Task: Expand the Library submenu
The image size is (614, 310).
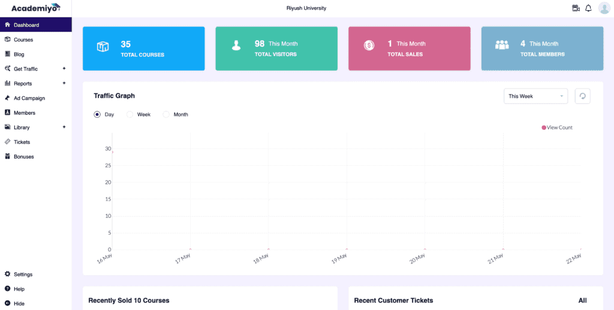Action: click(x=64, y=127)
